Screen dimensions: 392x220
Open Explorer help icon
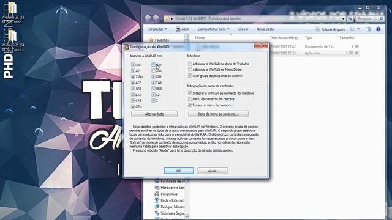tap(379, 29)
